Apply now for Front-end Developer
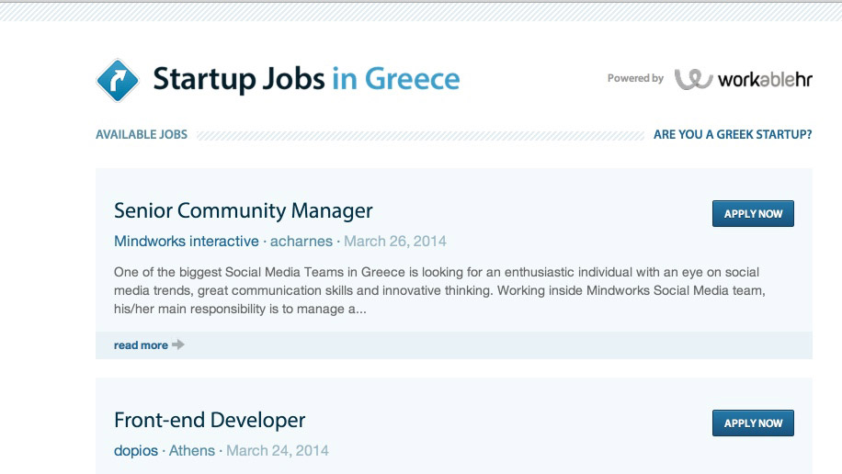 tap(753, 423)
